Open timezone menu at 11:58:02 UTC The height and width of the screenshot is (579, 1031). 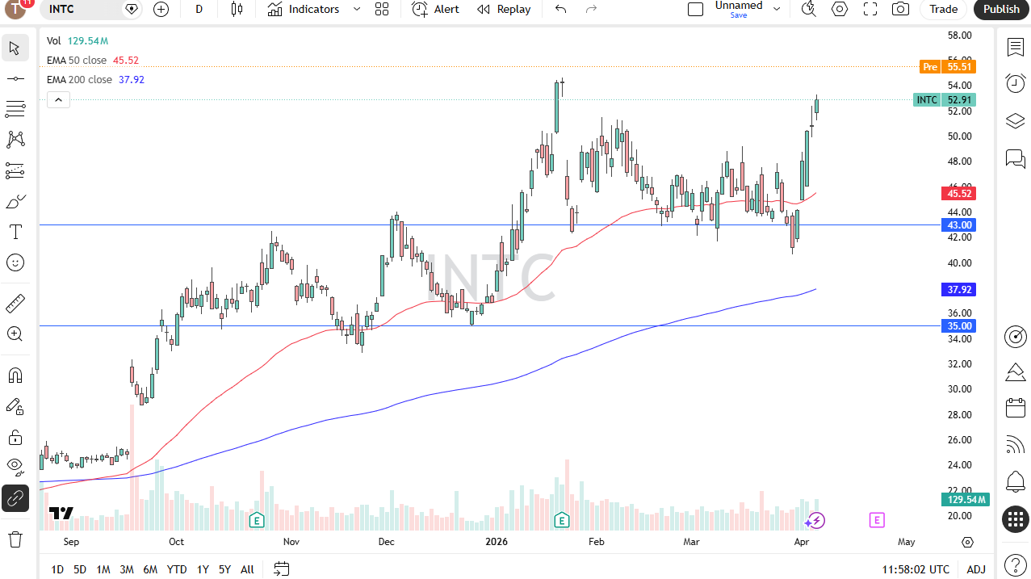point(916,569)
